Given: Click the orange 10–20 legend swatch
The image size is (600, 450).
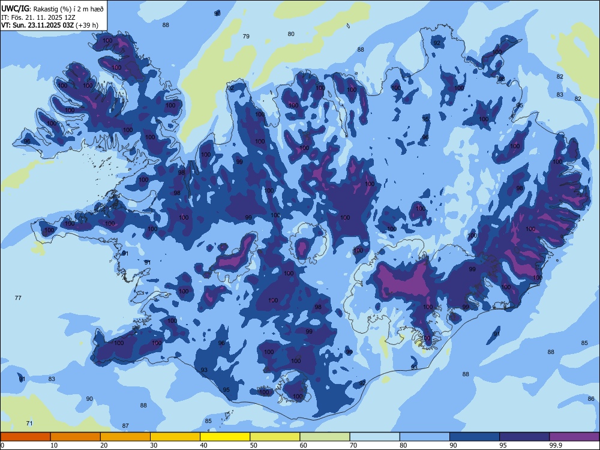Looking at the screenshot, I should [x=76, y=437].
